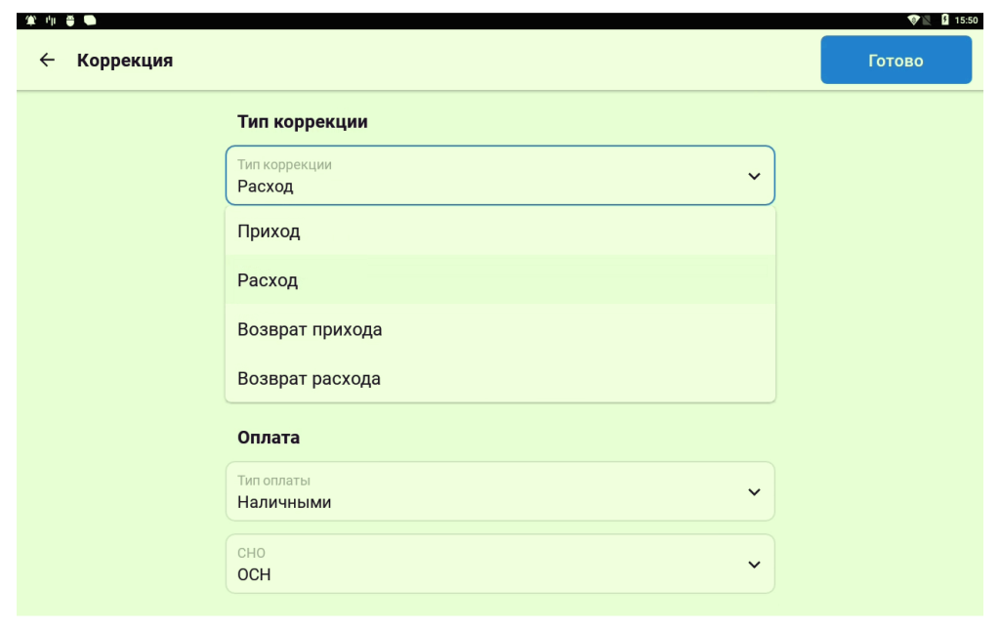Tap the battery charging icon
Image resolution: width=1000 pixels, height=631 pixels.
pyautogui.click(x=944, y=21)
